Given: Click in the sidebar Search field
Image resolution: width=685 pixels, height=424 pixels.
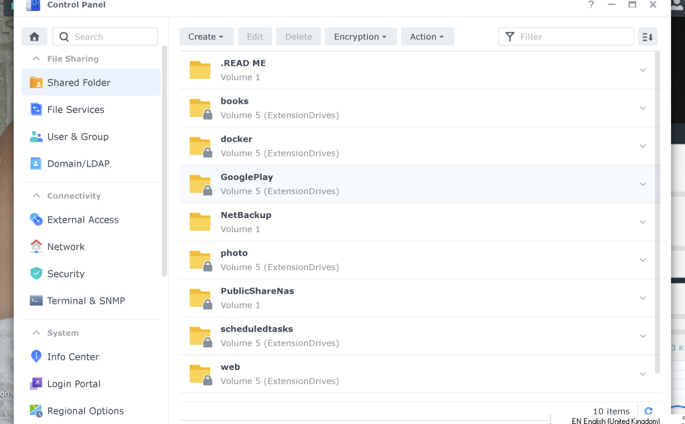Looking at the screenshot, I should tap(105, 37).
